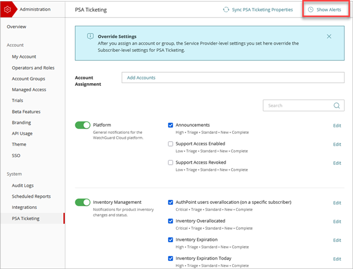Edit the Announcements notification settings
Image resolution: width=353 pixels, height=269 pixels.
pos(337,126)
